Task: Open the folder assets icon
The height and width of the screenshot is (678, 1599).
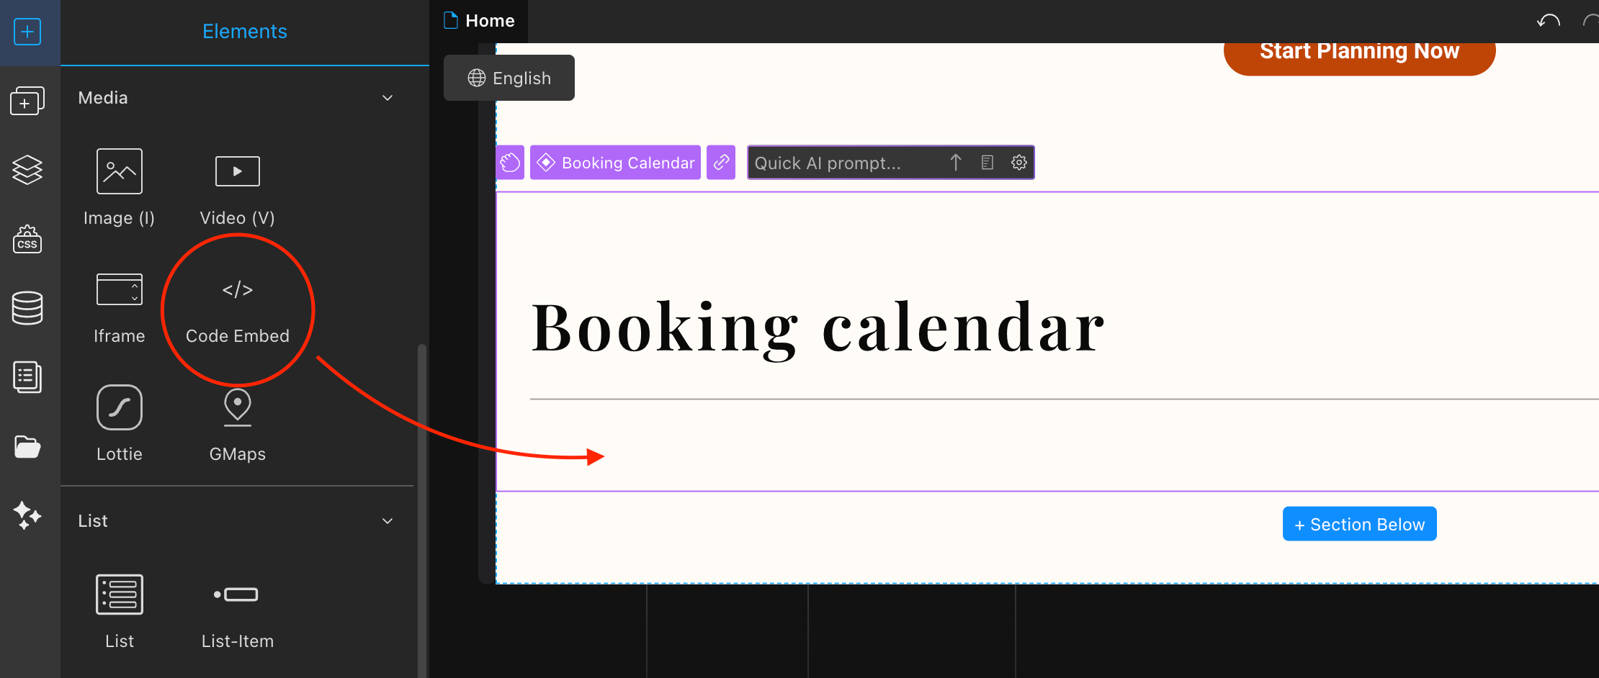Action: coord(27,447)
